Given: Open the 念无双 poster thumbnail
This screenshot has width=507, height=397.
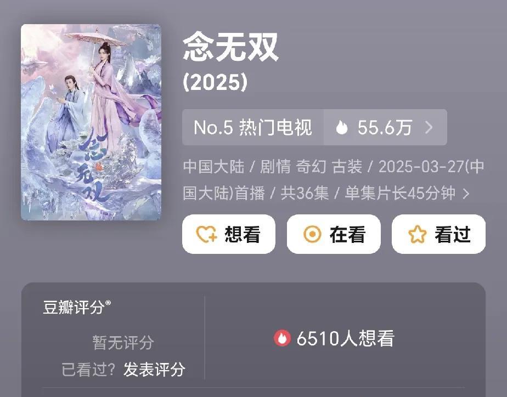Looking at the screenshot, I should [x=91, y=122].
